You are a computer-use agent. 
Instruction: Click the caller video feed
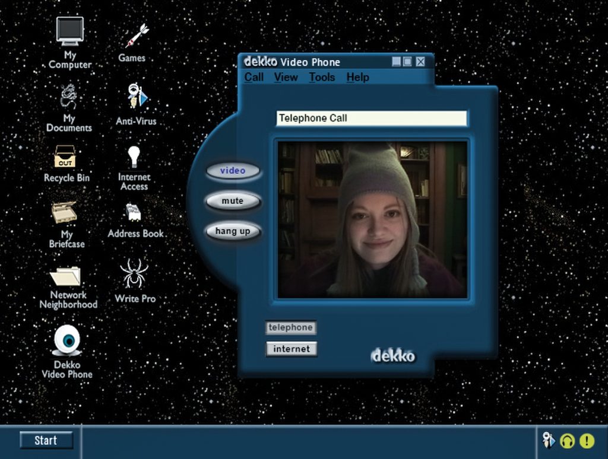click(x=372, y=219)
